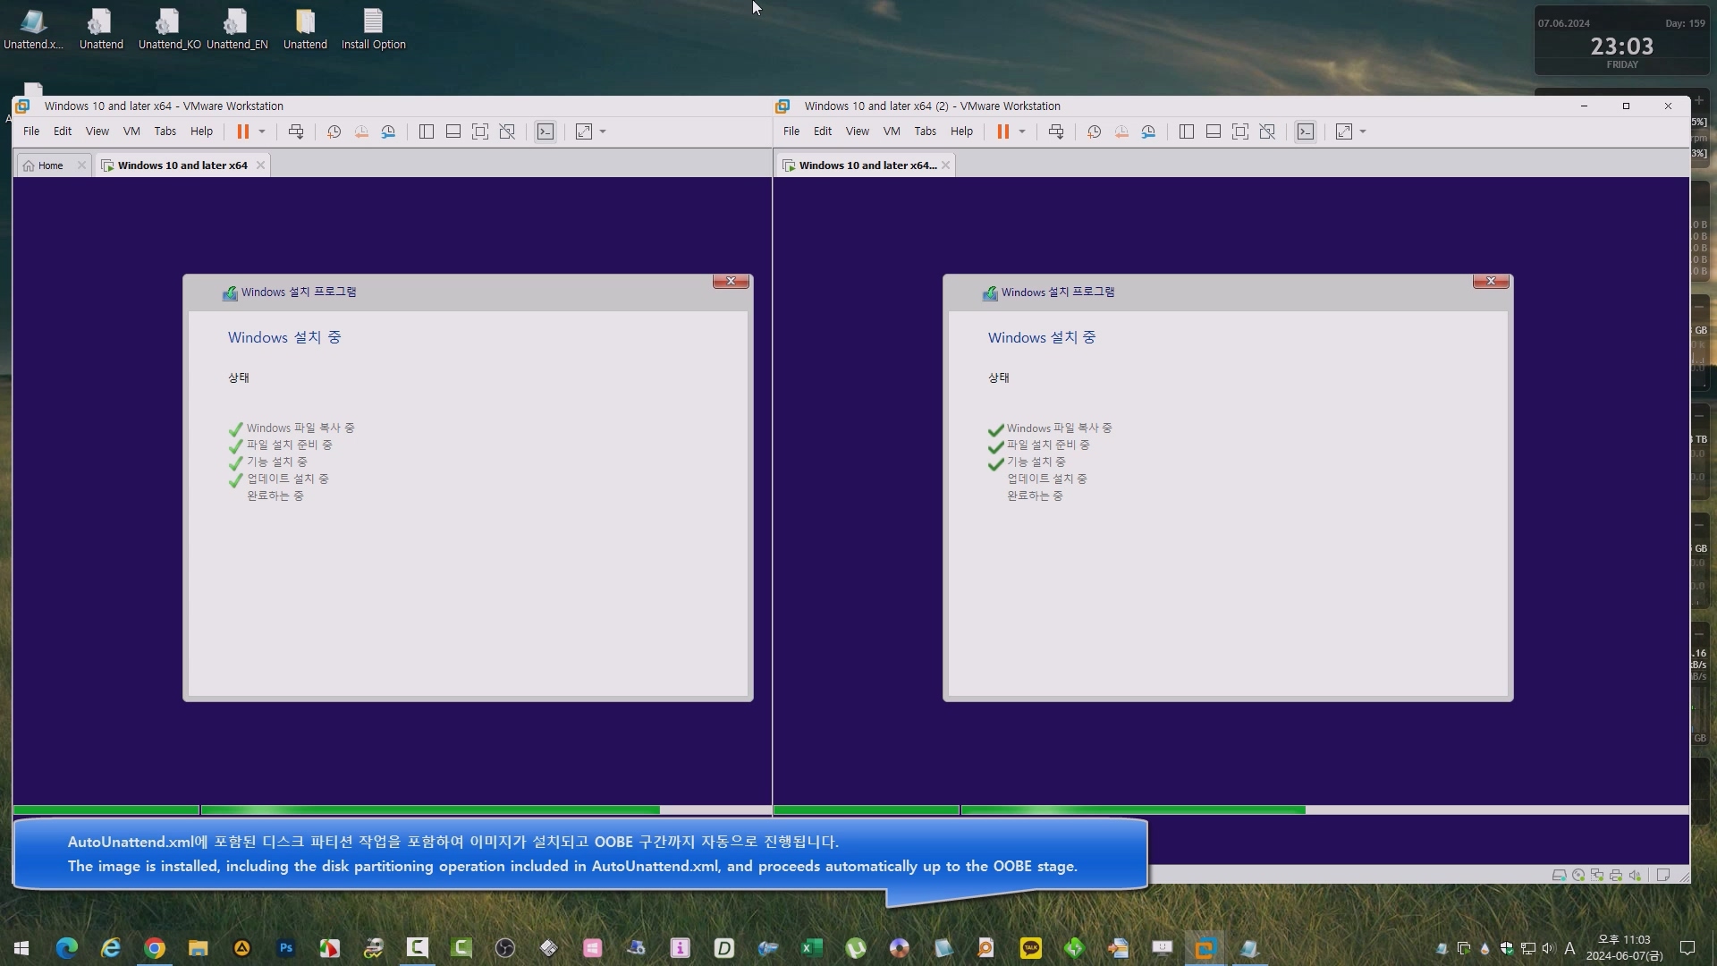Revert to snapshot in left VMware window

click(361, 131)
